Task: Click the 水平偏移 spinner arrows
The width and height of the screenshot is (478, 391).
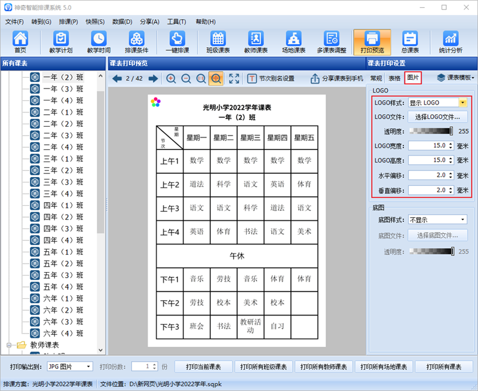Action: pos(451,175)
